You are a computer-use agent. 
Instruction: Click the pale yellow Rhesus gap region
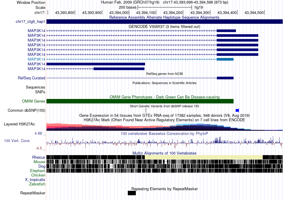[x=204, y=157]
